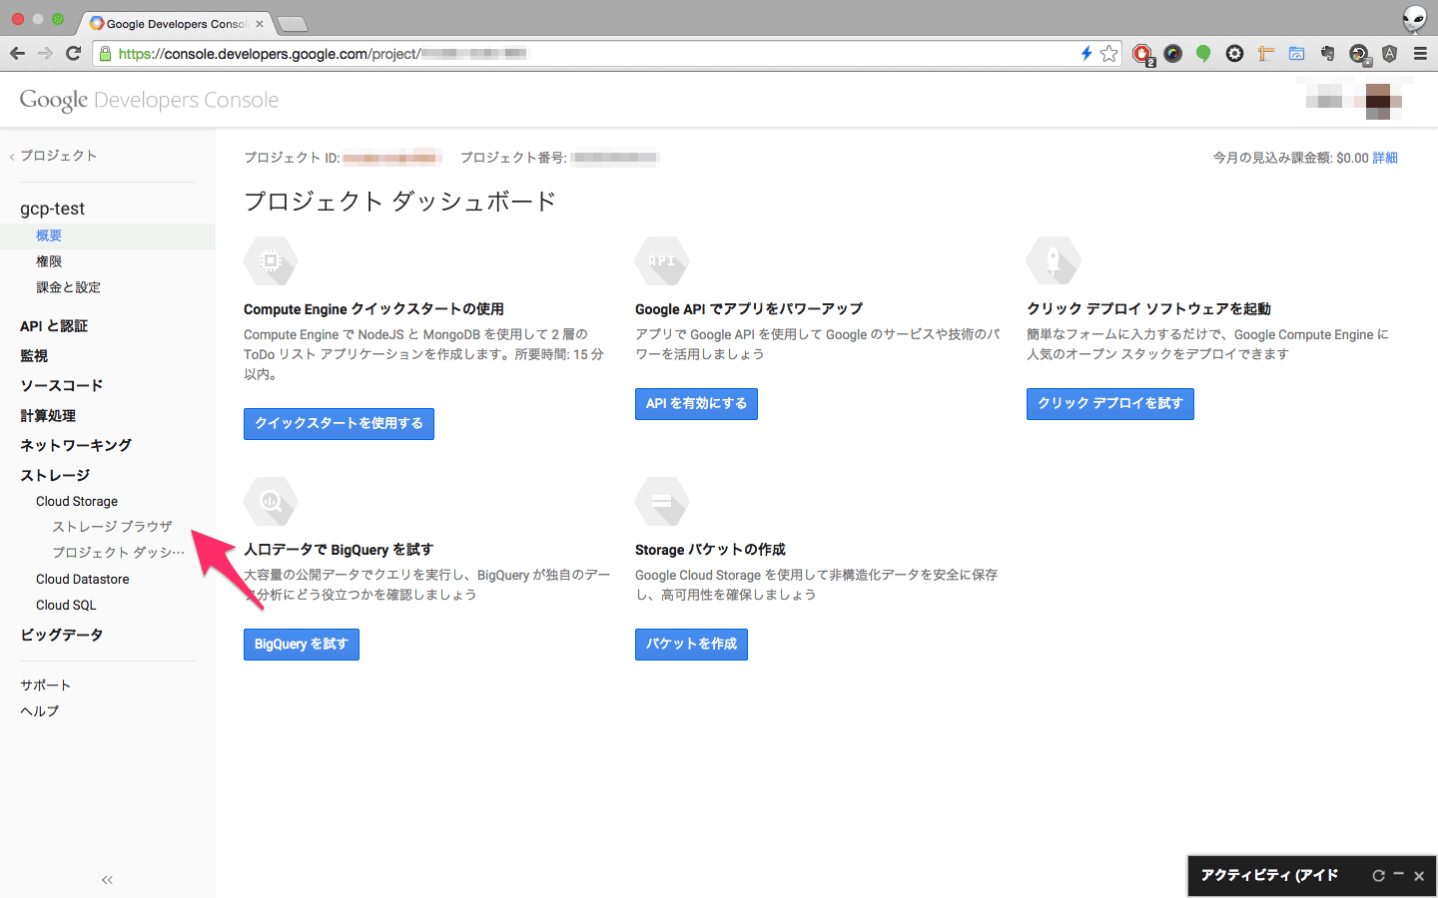This screenshot has height=898, width=1438.
Task: Open the Chrome hamburger menu
Action: pos(1420,54)
